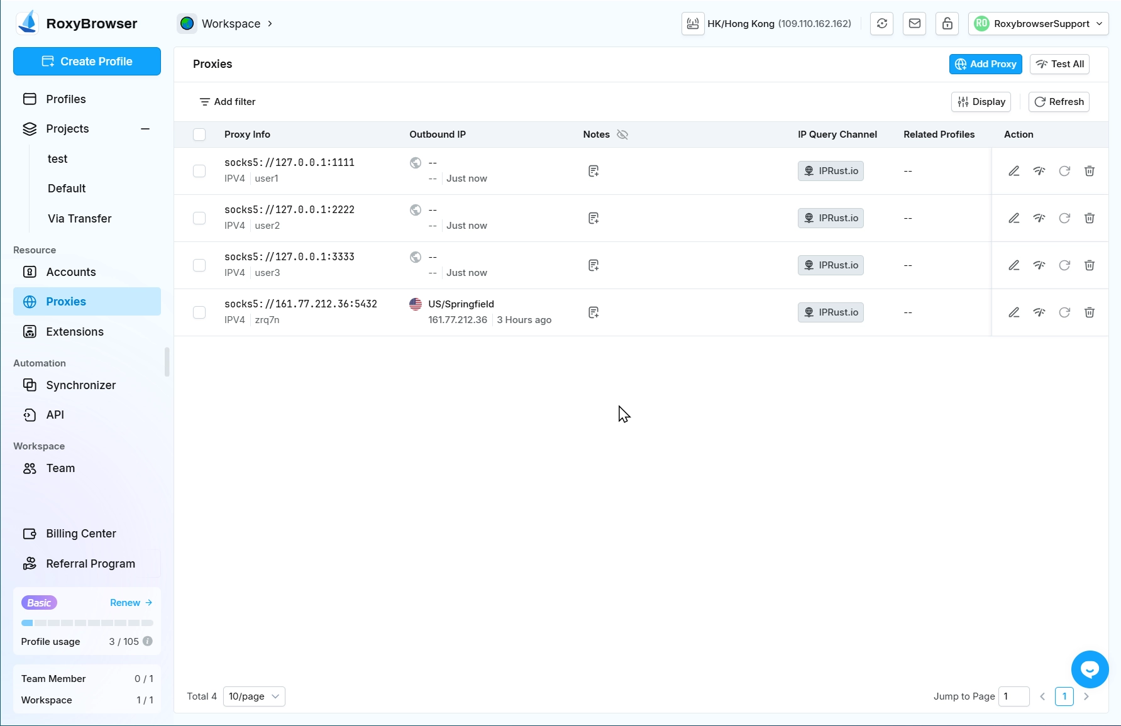The width and height of the screenshot is (1121, 726).
Task: Refresh the 161.77.212.36:5432 proxy row
Action: pos(1064,312)
